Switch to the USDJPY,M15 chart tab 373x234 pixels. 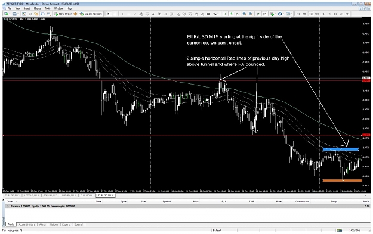point(69,195)
